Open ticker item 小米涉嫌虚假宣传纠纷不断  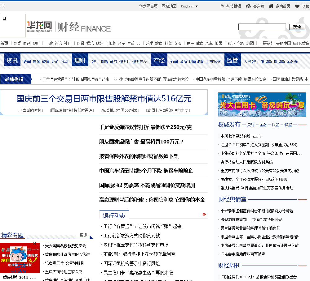tap(152, 79)
